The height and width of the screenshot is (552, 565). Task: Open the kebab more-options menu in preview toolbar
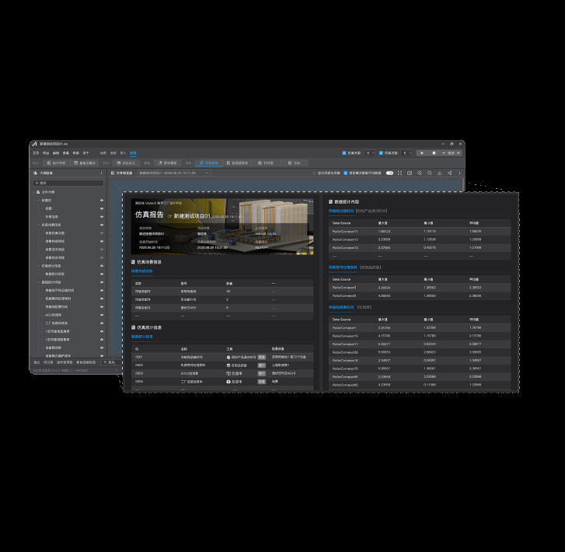click(459, 173)
